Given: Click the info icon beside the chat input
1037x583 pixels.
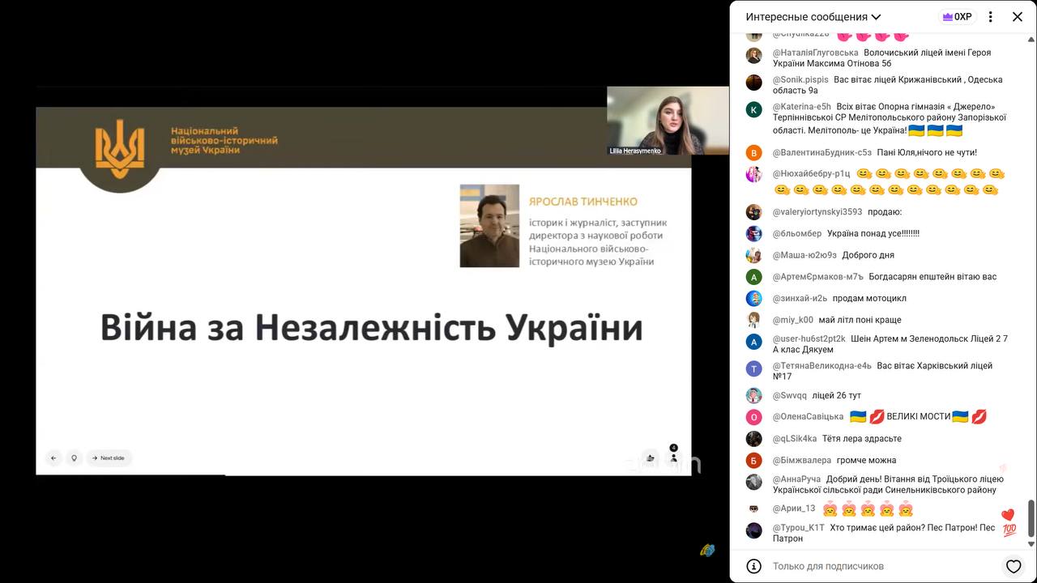Looking at the screenshot, I should coord(753,566).
